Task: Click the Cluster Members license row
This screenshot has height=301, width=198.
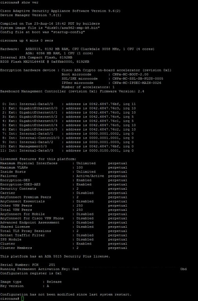Action: pyautogui.click(x=64, y=248)
